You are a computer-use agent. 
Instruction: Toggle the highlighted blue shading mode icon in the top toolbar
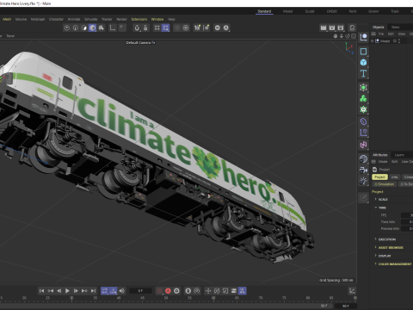coord(92,28)
